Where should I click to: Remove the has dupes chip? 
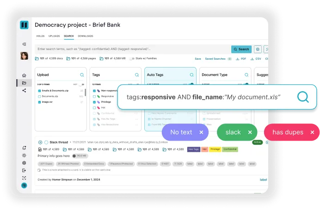pyautogui.click(x=312, y=132)
